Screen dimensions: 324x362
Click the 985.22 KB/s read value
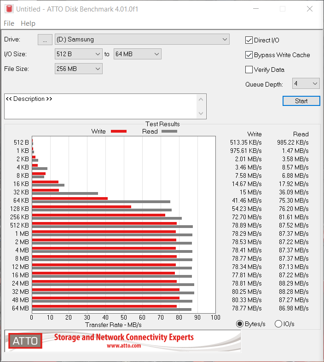293,142
